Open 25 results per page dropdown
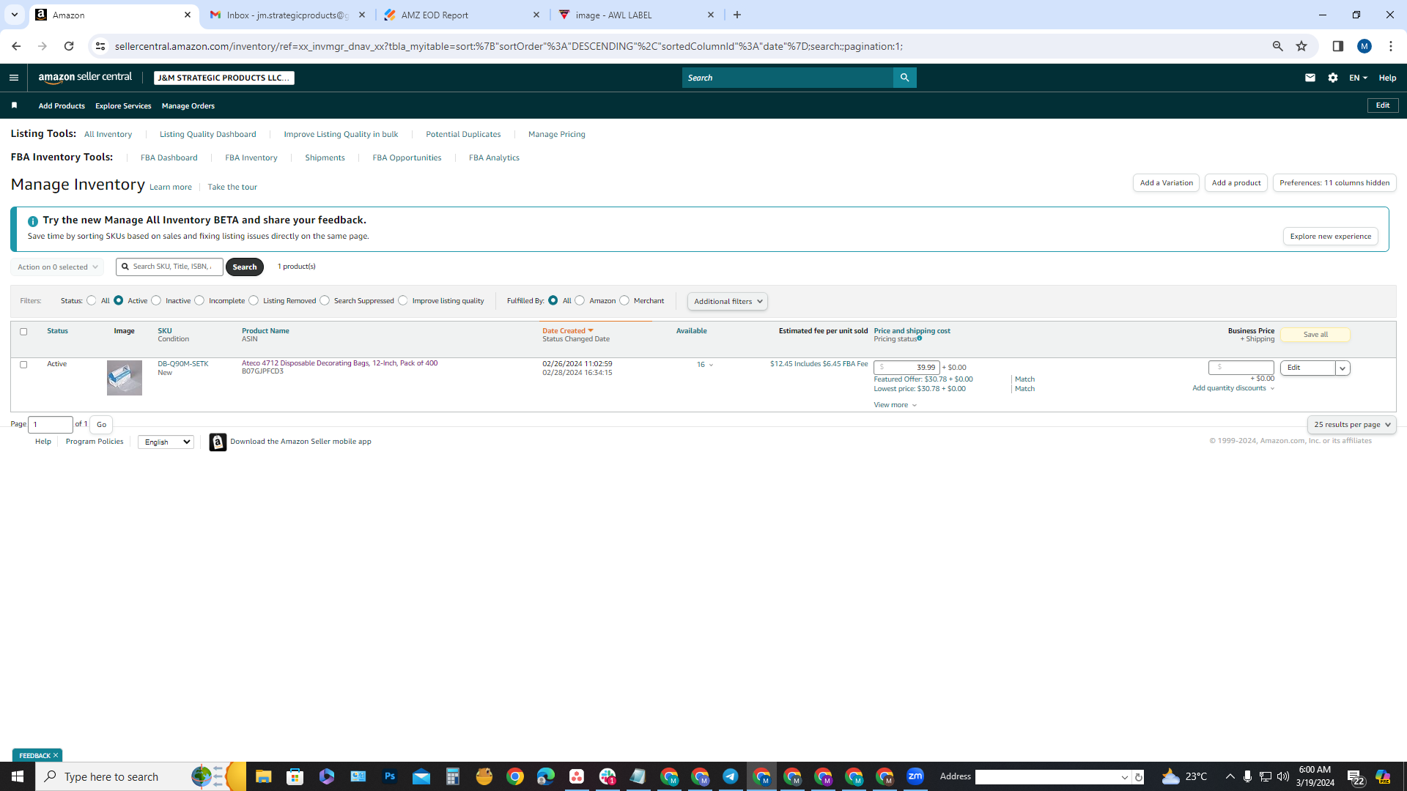 point(1352,425)
